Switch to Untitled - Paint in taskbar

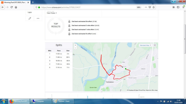pyautogui.click(x=63, y=101)
